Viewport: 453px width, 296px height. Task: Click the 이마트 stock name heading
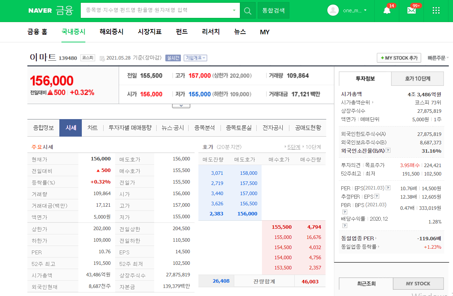coord(43,57)
